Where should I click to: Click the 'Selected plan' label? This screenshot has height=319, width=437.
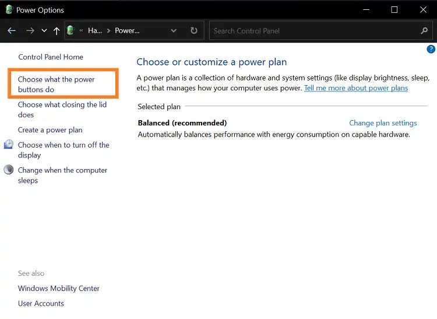[x=159, y=107]
